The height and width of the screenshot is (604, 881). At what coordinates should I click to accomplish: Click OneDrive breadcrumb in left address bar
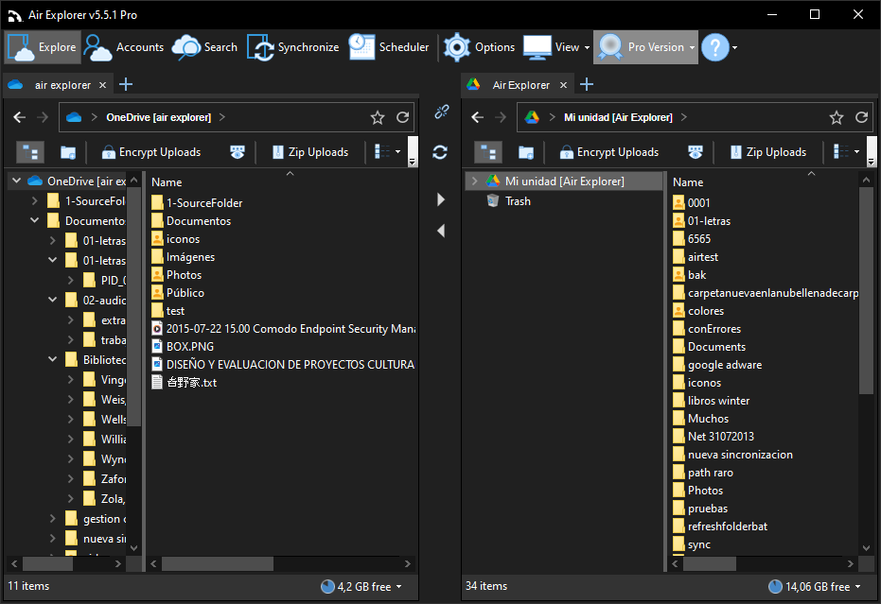[x=158, y=117]
